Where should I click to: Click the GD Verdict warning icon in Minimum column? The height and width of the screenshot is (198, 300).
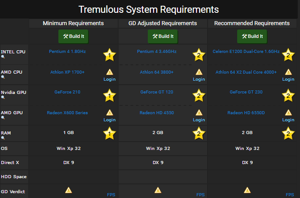point(68,190)
